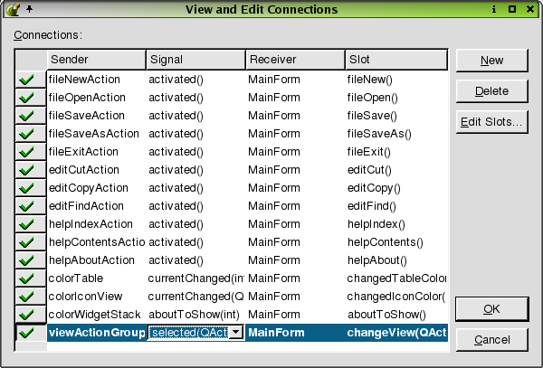This screenshot has height=368, width=543.
Task: Click the checkmark icon next to colorTable
Action: [x=26, y=278]
